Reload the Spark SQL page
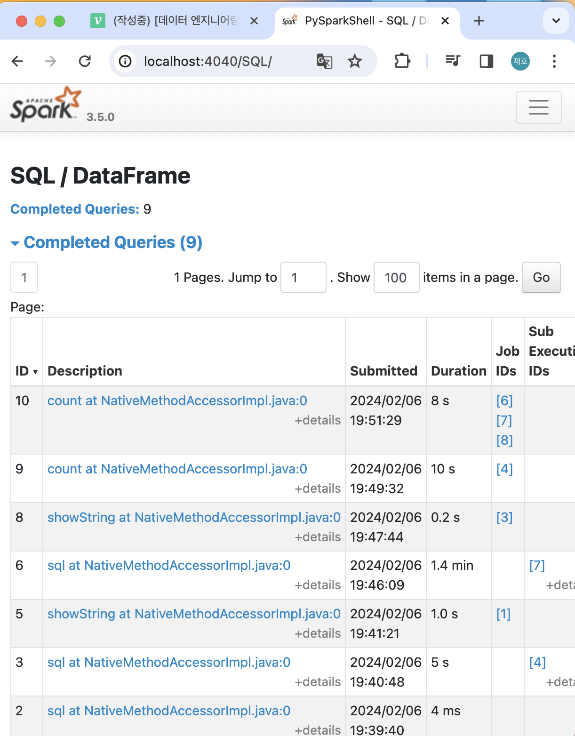Screen dimensions: 575x736 (85, 61)
